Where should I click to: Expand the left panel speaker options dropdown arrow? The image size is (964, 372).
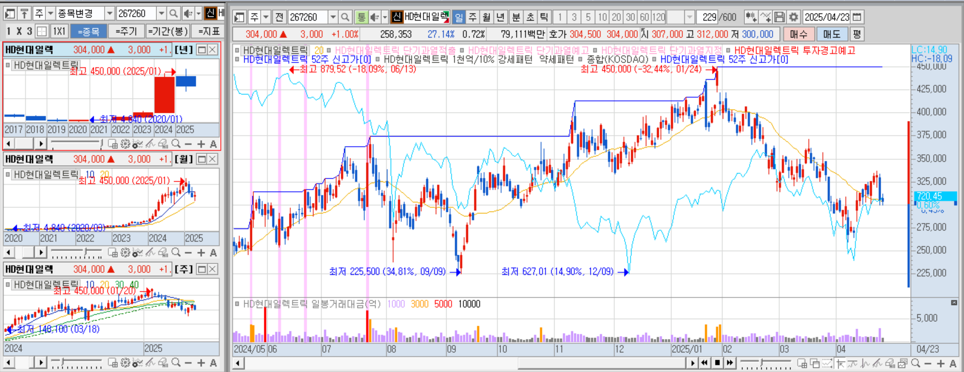click(x=199, y=13)
